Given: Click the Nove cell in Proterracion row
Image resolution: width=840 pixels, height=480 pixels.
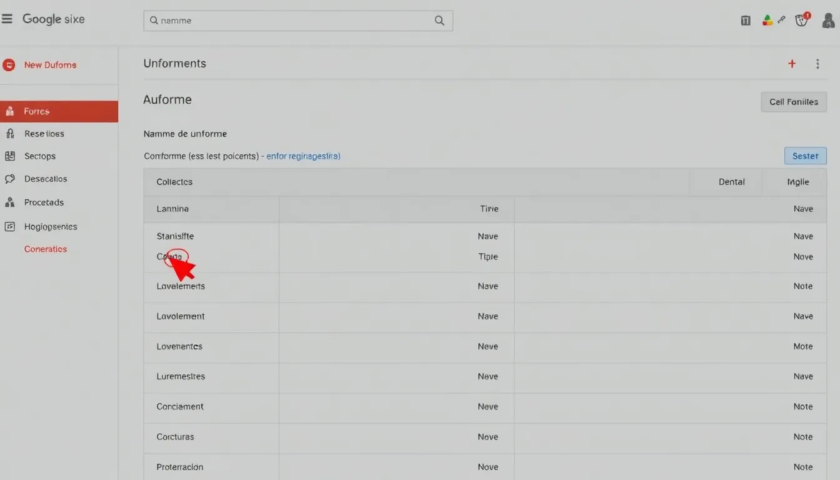Looking at the screenshot, I should [487, 467].
